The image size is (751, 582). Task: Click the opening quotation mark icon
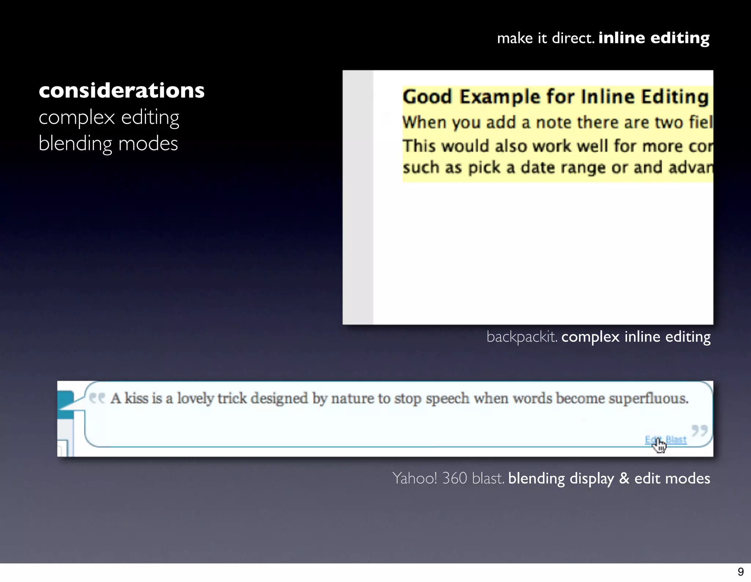(x=97, y=398)
